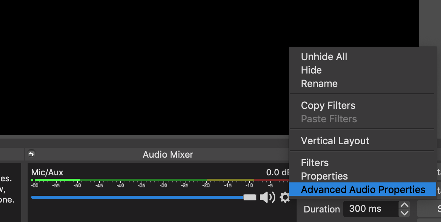Click the Duration 300 ms field

371,209
